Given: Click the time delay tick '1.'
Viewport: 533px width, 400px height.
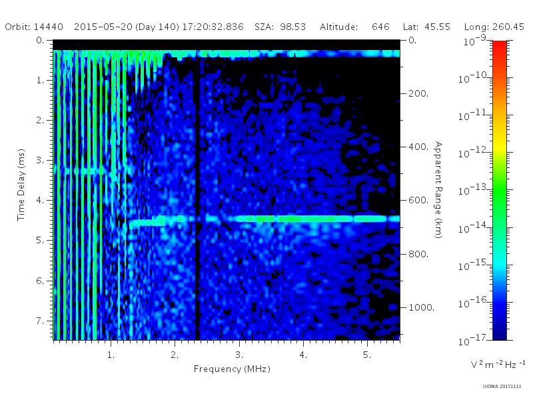Looking at the screenshot, I should 41,80.
